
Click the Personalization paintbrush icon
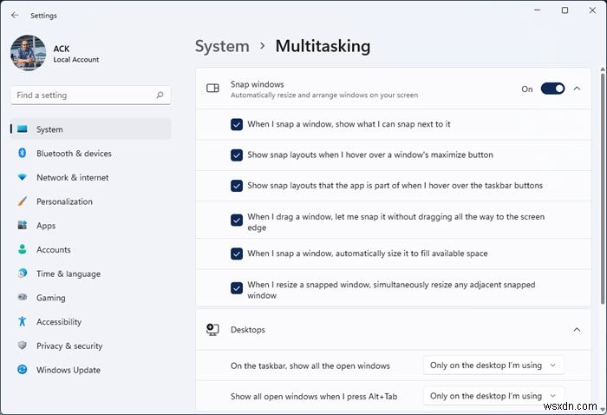point(23,201)
